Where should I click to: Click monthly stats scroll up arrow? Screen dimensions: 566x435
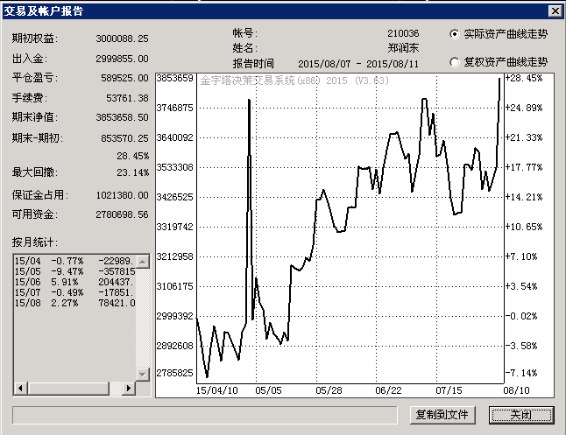tap(143, 261)
